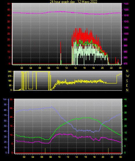The height and width of the screenshot is (161, 135).
Task: Click the 24 hour graph day title
Action: 74,2
